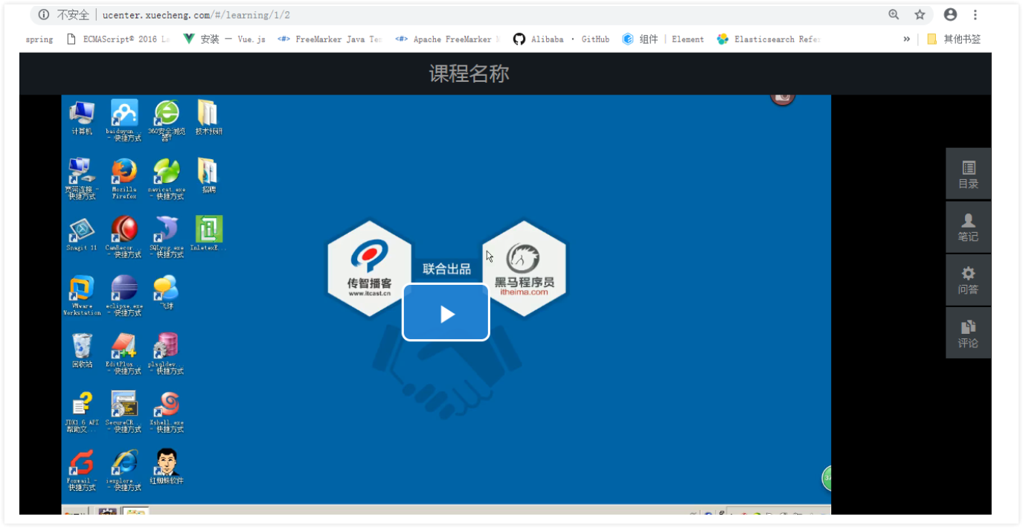Open the 评论 comments panel

click(x=968, y=333)
